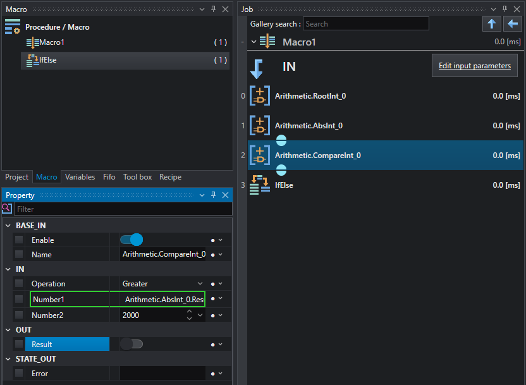Collapse the BASE_IN section
The image size is (526, 385).
(x=8, y=226)
